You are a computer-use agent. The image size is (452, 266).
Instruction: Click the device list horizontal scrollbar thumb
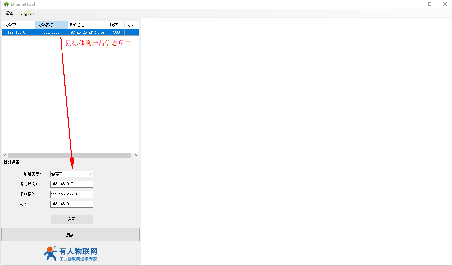click(x=69, y=155)
